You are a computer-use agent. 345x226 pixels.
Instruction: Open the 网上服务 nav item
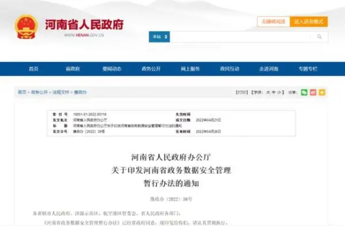(x=190, y=69)
